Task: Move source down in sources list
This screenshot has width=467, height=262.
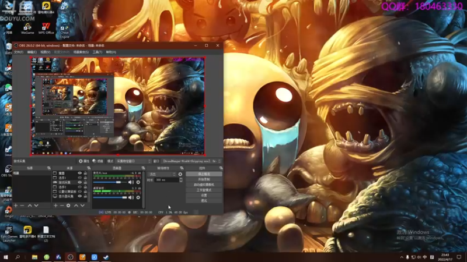Action: (x=82, y=206)
